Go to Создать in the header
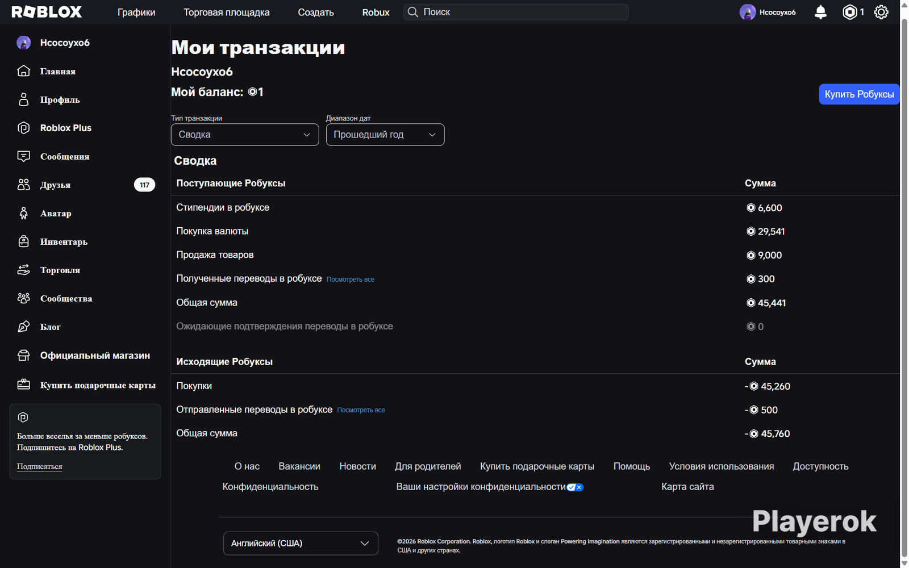909x568 pixels. pyautogui.click(x=316, y=12)
